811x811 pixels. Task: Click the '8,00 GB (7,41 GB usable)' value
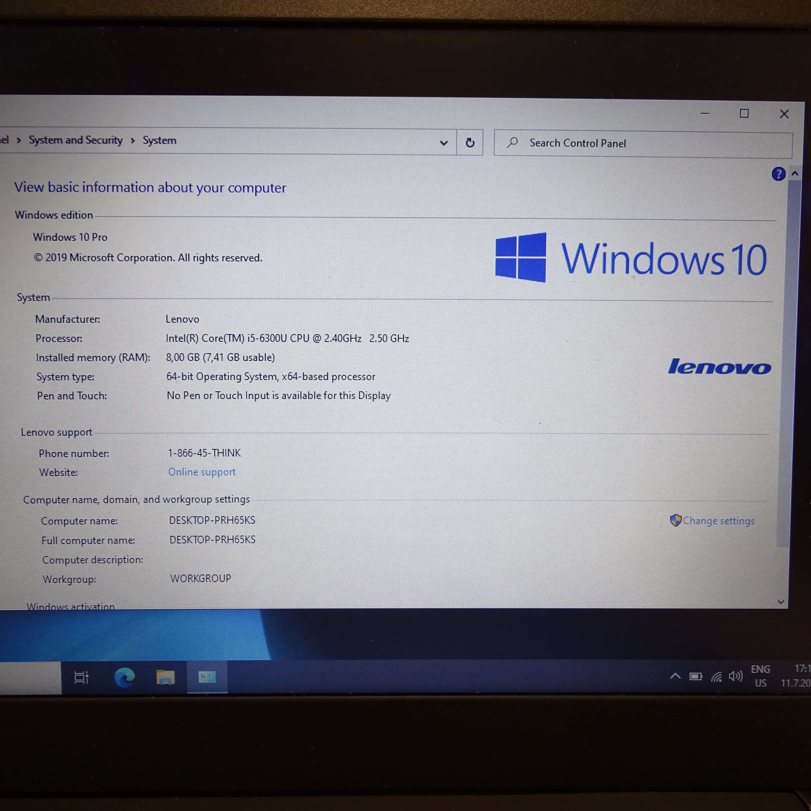click(x=221, y=357)
